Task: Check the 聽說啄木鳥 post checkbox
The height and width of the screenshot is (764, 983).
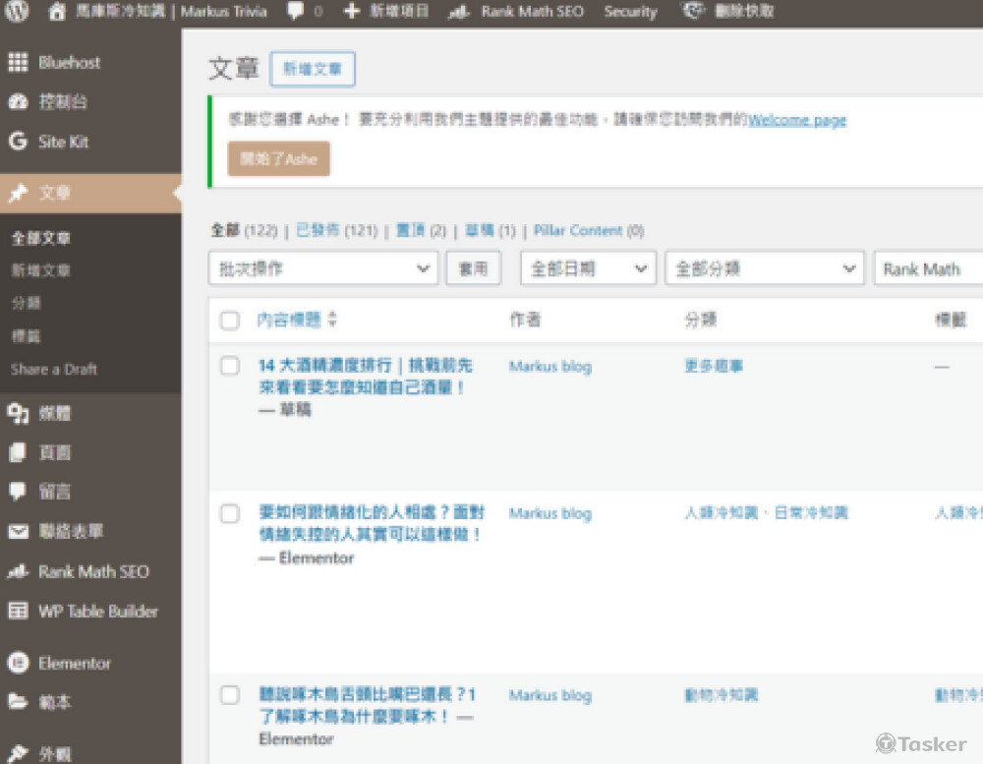Action: [x=229, y=694]
